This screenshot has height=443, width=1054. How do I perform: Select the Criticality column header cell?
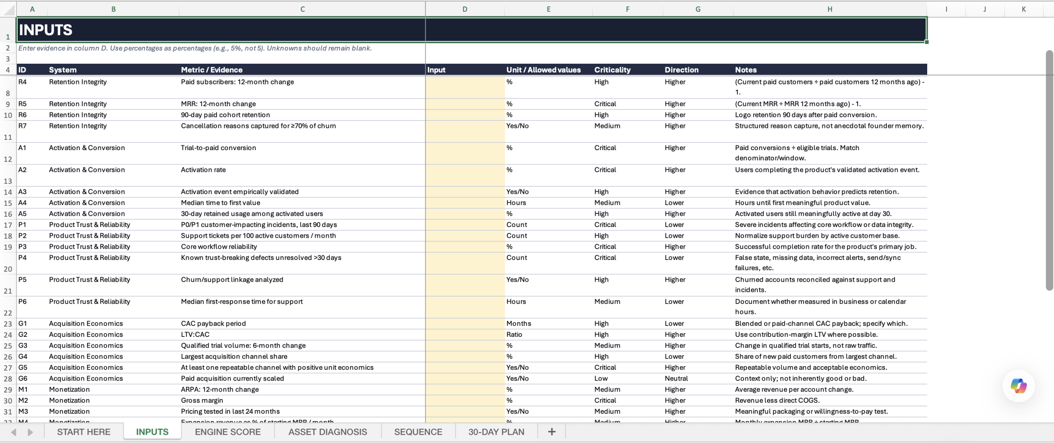click(x=627, y=70)
